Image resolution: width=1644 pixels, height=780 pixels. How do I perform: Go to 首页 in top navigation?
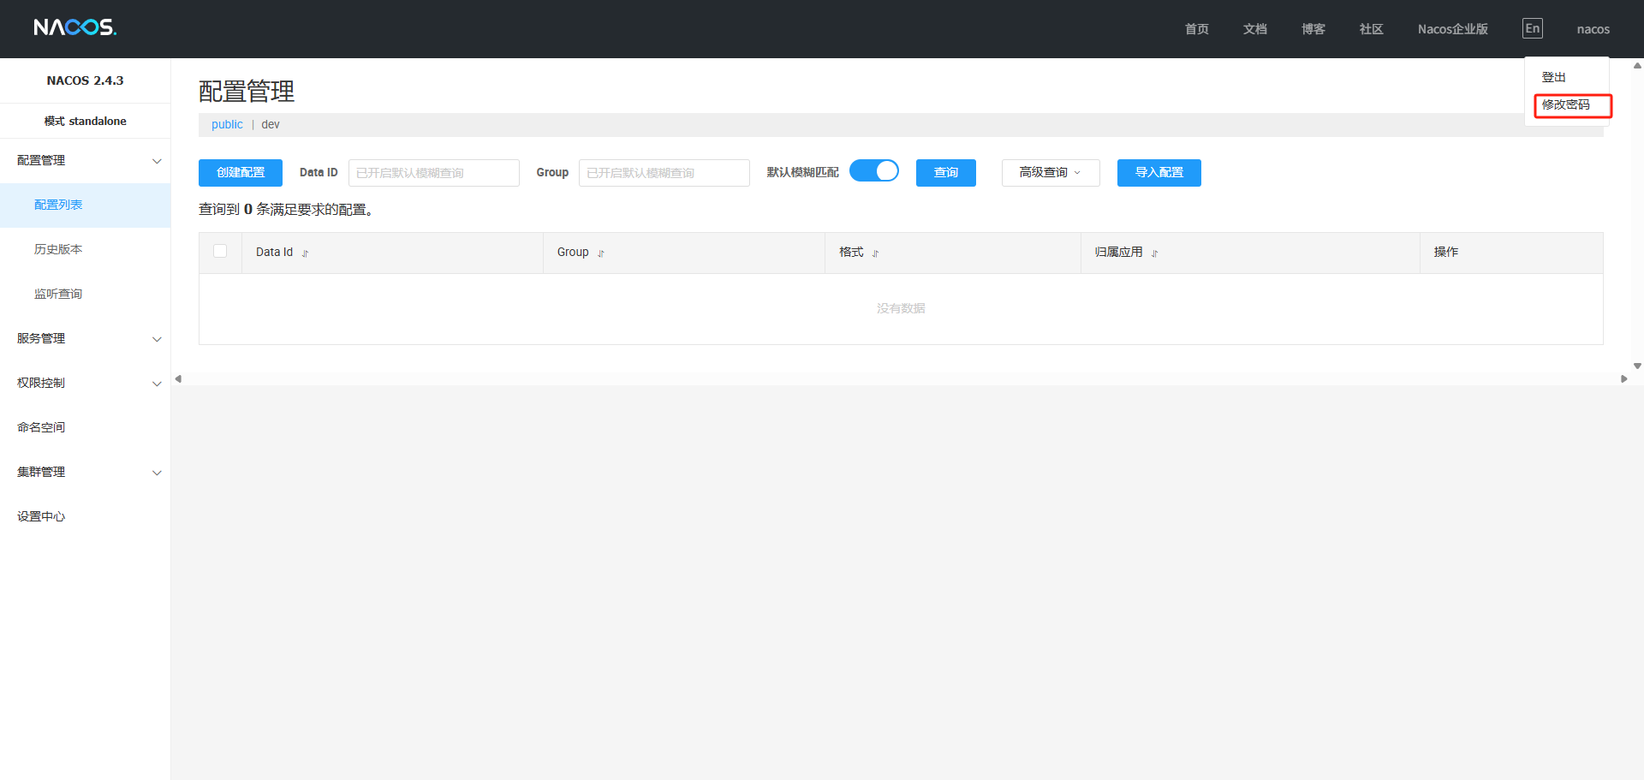[x=1196, y=29]
